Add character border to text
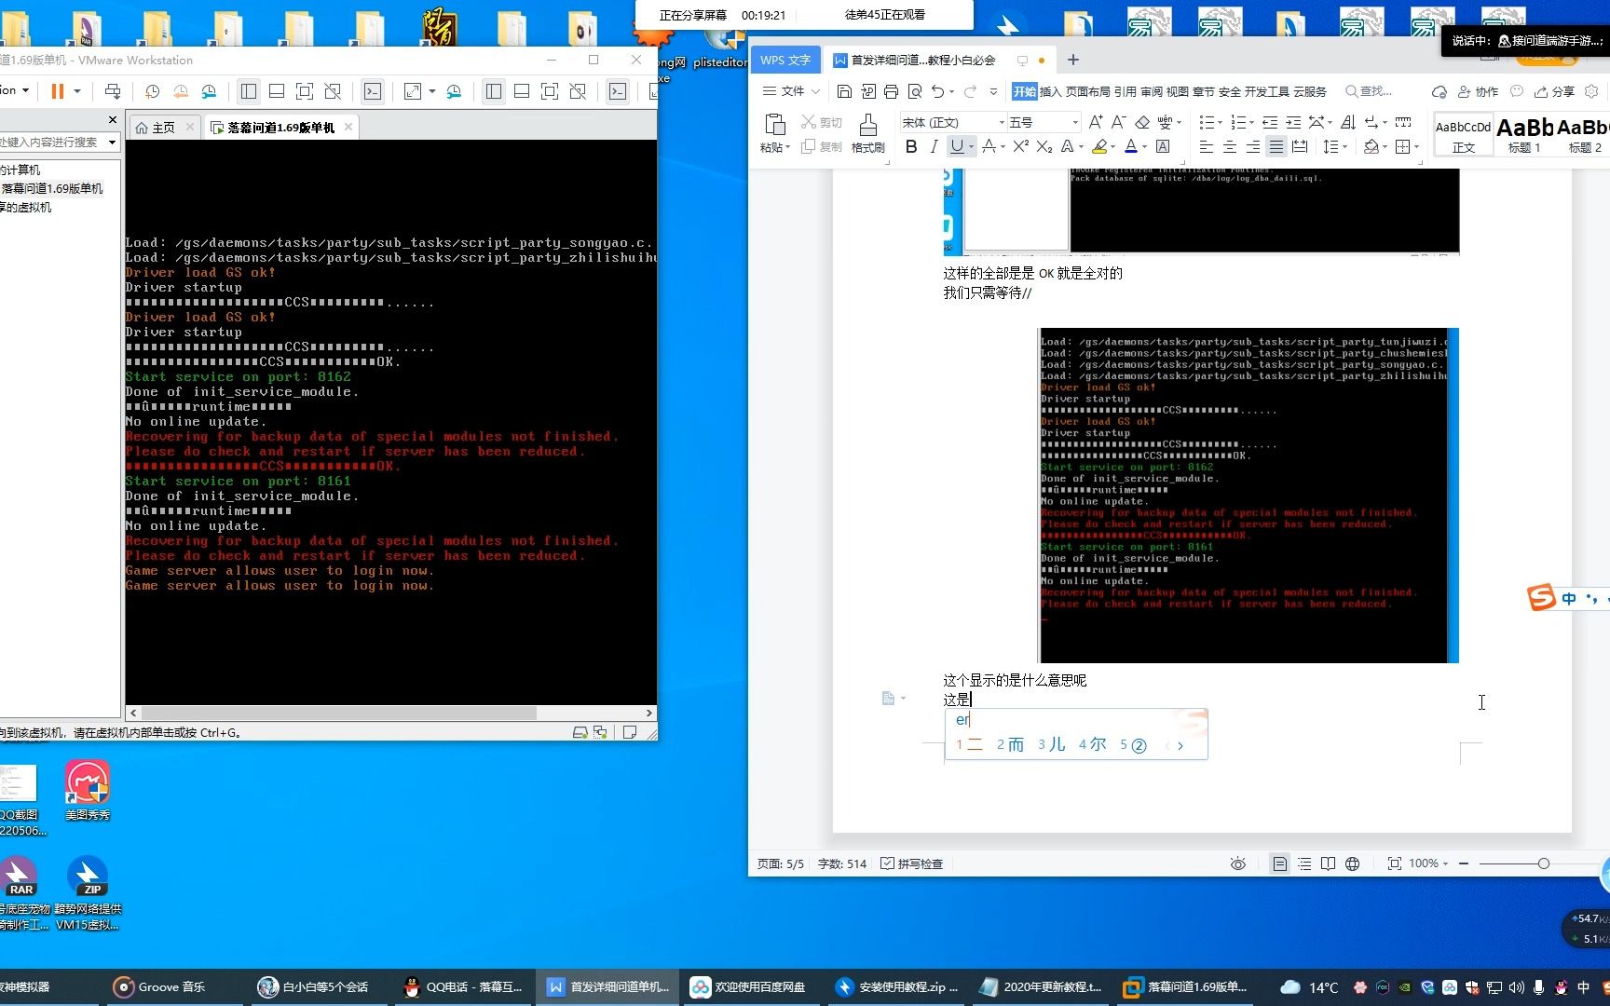This screenshot has width=1610, height=1006. pyautogui.click(x=1163, y=146)
